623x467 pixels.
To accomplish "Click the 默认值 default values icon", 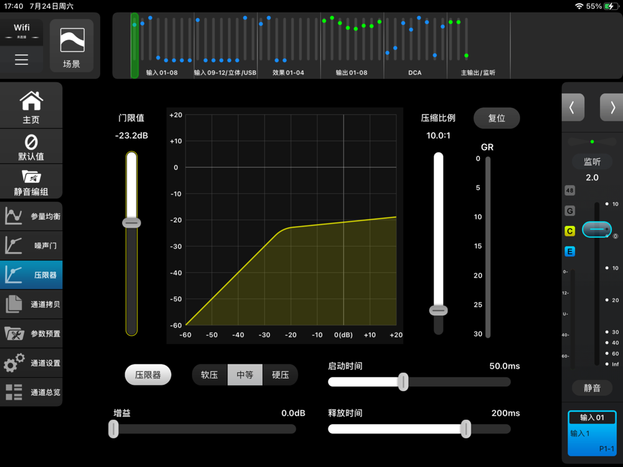I will [x=31, y=146].
